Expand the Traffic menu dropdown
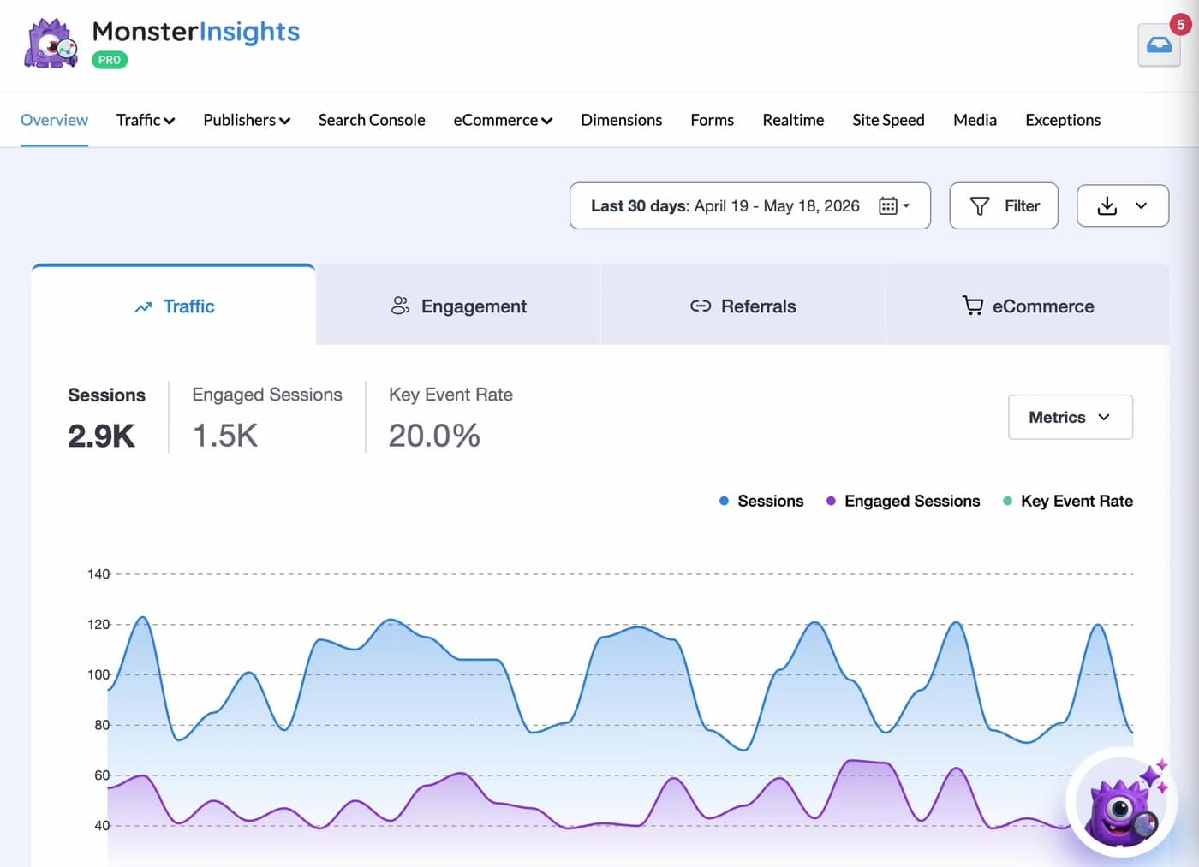This screenshot has height=867, width=1199. 146,120
